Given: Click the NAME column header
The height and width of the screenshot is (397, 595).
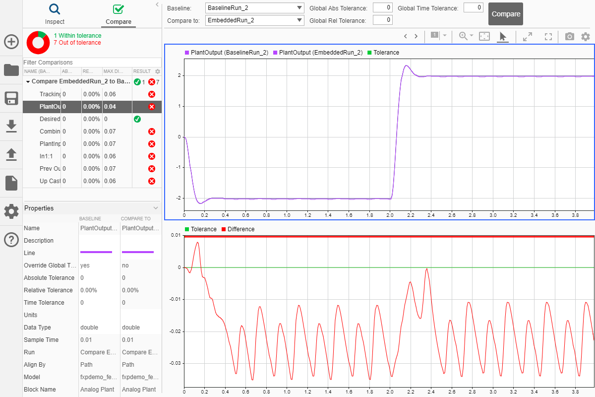Looking at the screenshot, I should [42, 71].
